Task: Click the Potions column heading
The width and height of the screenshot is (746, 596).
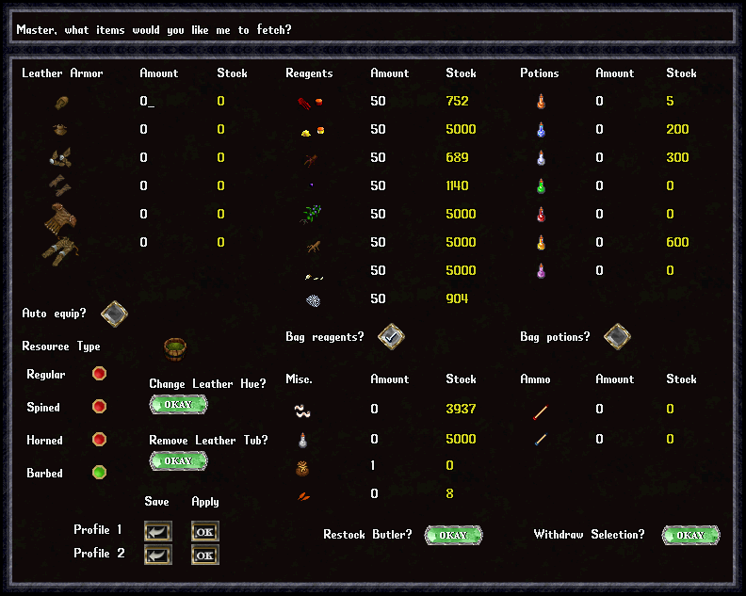Action: point(540,73)
